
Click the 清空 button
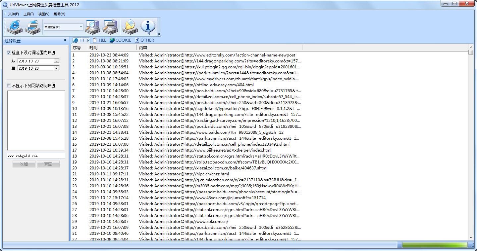(x=48, y=164)
